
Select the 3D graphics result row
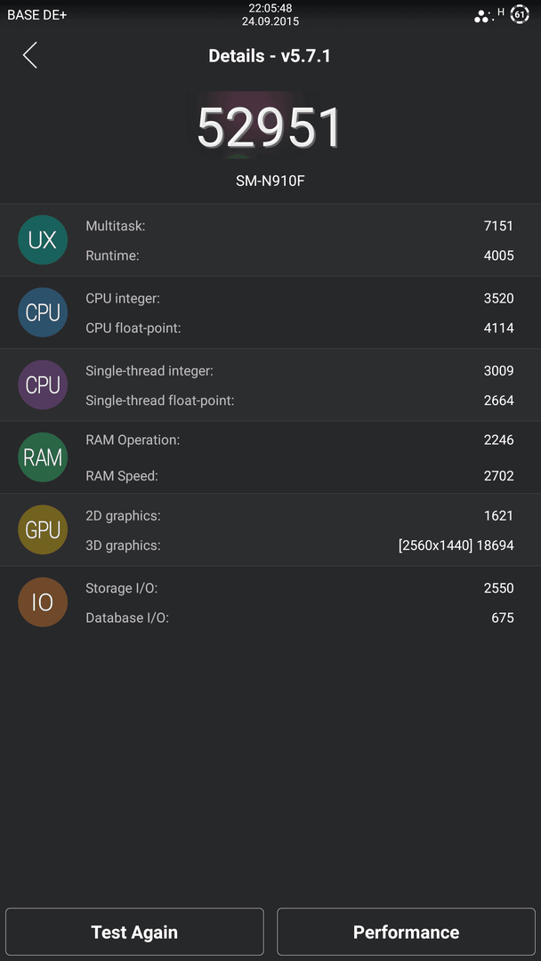[x=300, y=545]
